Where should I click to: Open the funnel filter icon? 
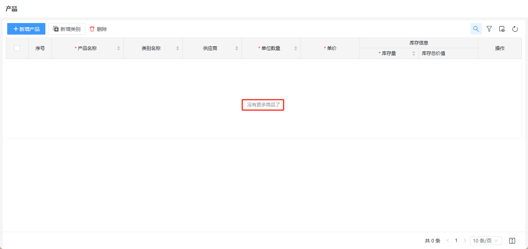tap(489, 29)
